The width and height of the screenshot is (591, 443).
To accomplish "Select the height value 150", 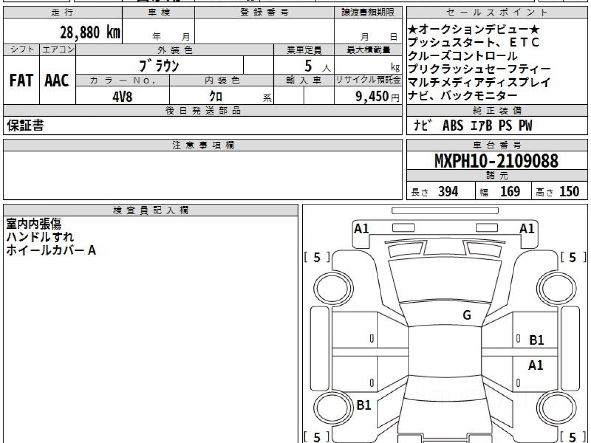I will pos(569,191).
